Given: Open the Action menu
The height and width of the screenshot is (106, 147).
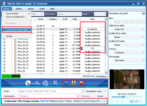Looking at the screenshot, I should tap(31, 9).
